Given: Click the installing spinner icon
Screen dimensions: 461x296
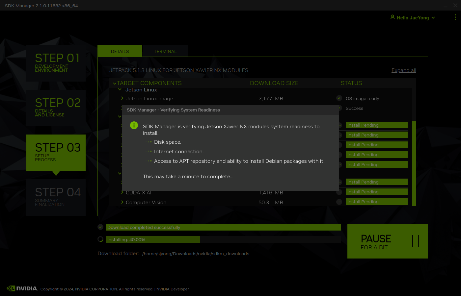Looking at the screenshot, I should point(100,239).
